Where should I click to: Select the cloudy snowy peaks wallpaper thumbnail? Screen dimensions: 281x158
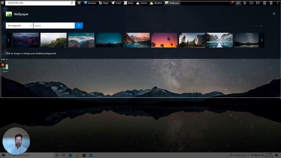(x=81, y=40)
